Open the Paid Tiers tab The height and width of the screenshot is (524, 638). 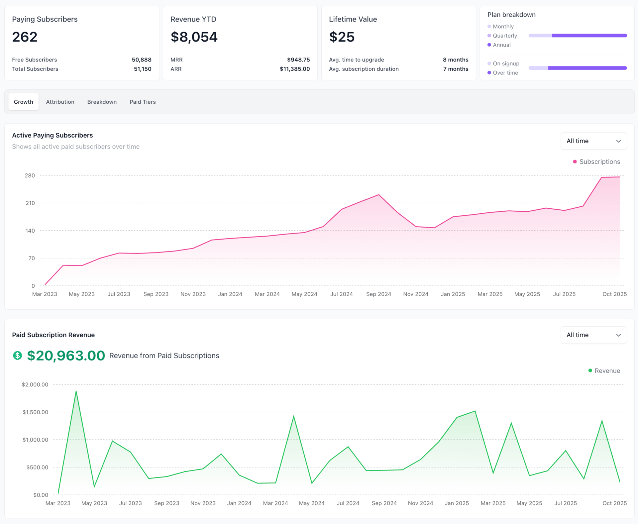pos(143,102)
